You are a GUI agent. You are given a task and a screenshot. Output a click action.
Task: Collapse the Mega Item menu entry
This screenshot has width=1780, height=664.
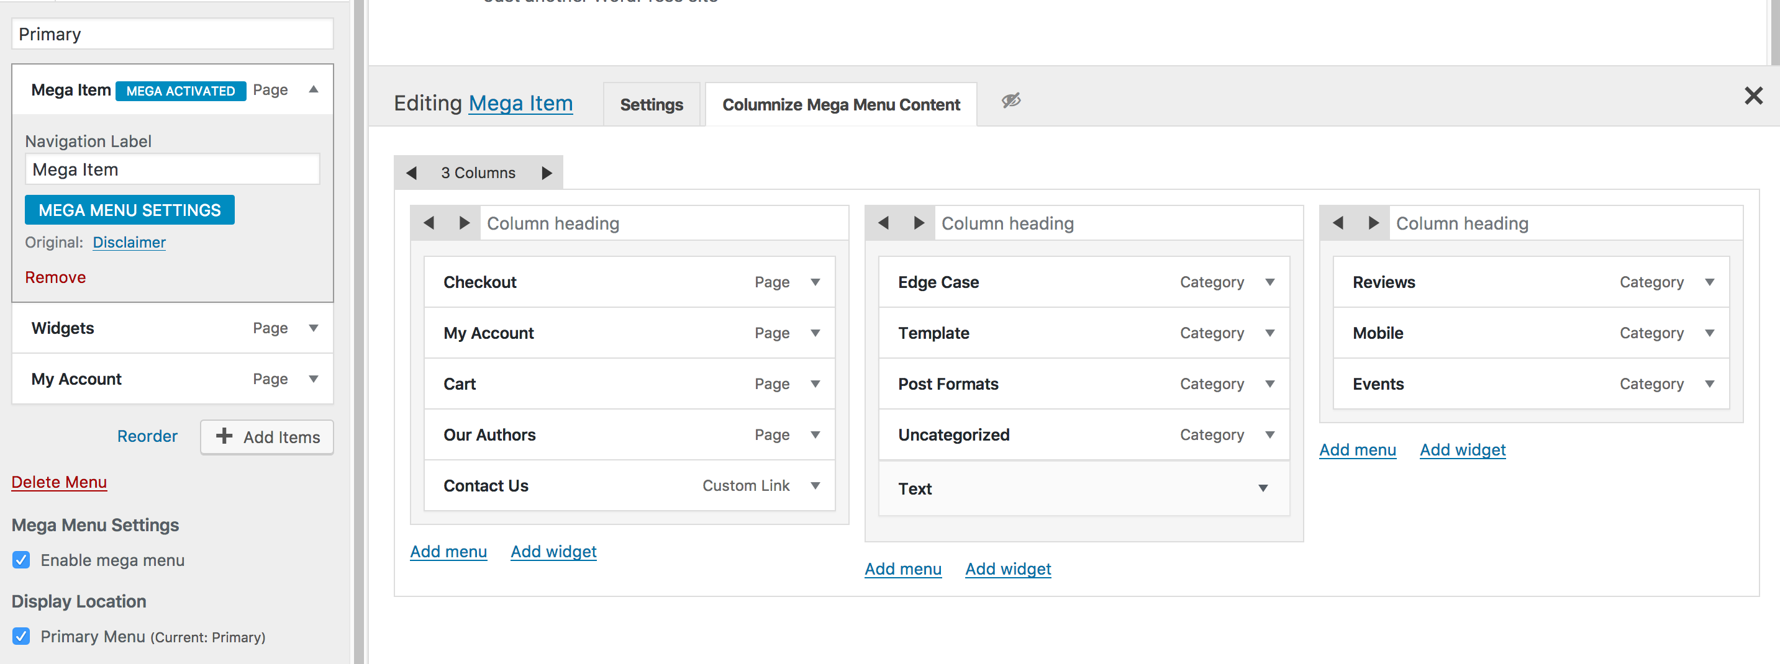point(314,89)
